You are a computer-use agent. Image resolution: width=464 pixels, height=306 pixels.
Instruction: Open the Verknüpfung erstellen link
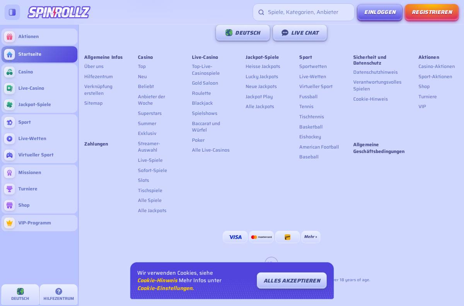pyautogui.click(x=98, y=90)
